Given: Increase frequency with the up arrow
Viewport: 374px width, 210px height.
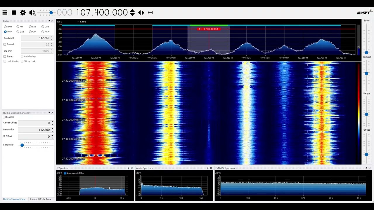Looking at the screenshot, I should pyautogui.click(x=132, y=10).
